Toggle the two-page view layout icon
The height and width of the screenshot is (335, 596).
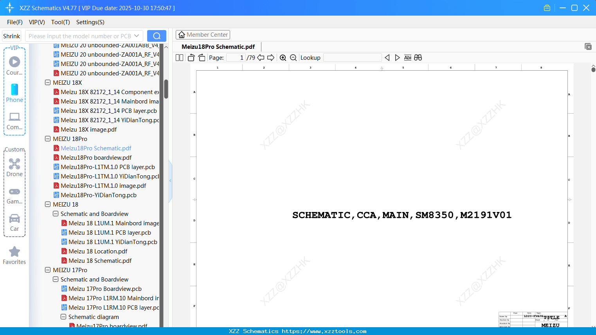click(179, 58)
